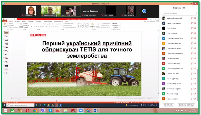Switch to ПЕРЕХОДЫ ribbon tab
The width and height of the screenshot is (201, 115).
tap(31, 21)
